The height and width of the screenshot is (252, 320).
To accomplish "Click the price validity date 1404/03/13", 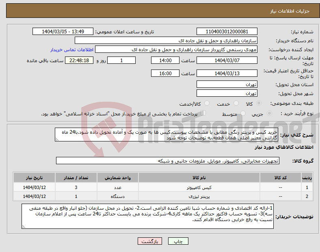I will [x=227, y=73].
